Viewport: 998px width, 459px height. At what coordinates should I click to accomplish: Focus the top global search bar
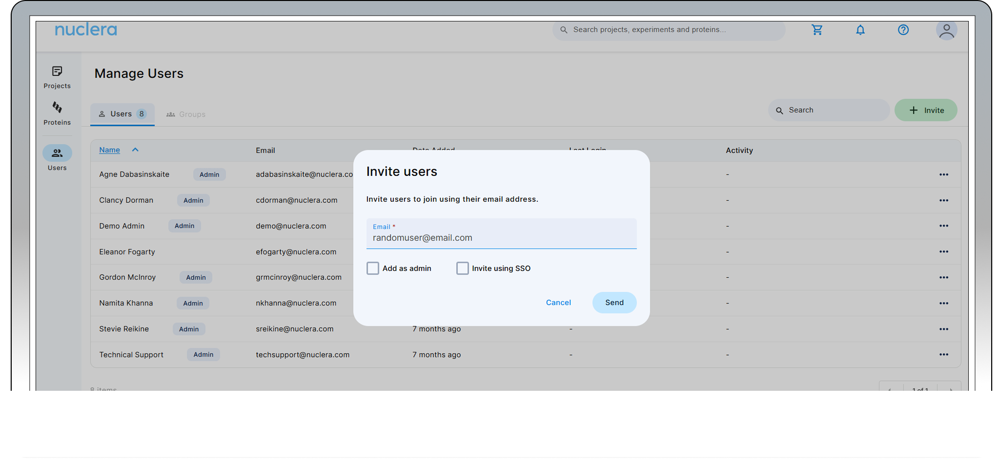click(x=668, y=30)
